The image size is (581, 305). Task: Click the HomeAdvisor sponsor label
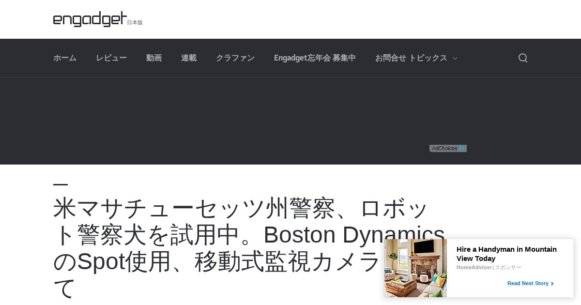point(474,267)
